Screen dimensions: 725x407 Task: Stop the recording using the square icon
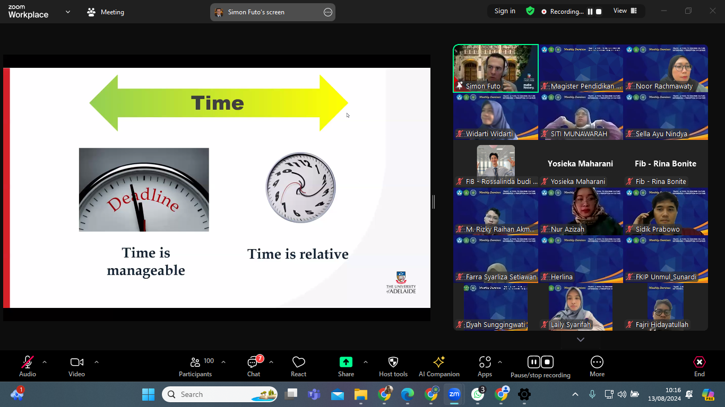pyautogui.click(x=547, y=362)
